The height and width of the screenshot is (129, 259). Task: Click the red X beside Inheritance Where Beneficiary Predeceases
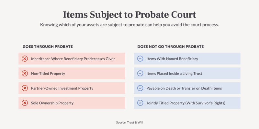[x=25, y=59]
